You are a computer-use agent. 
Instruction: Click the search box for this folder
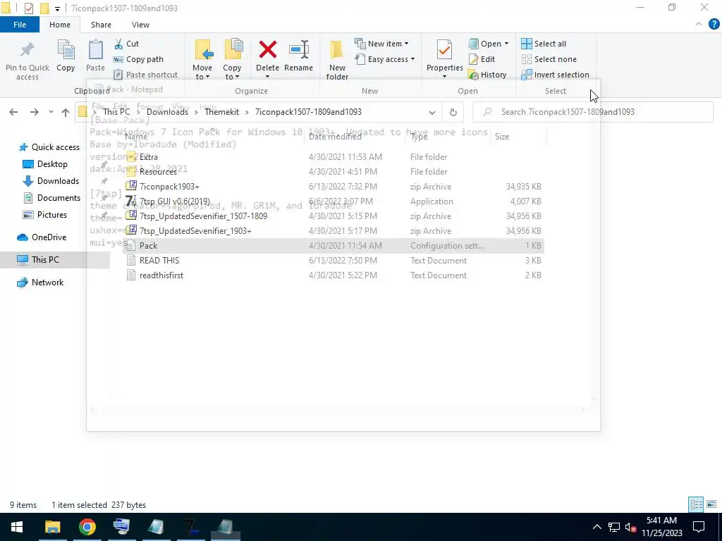click(593, 112)
